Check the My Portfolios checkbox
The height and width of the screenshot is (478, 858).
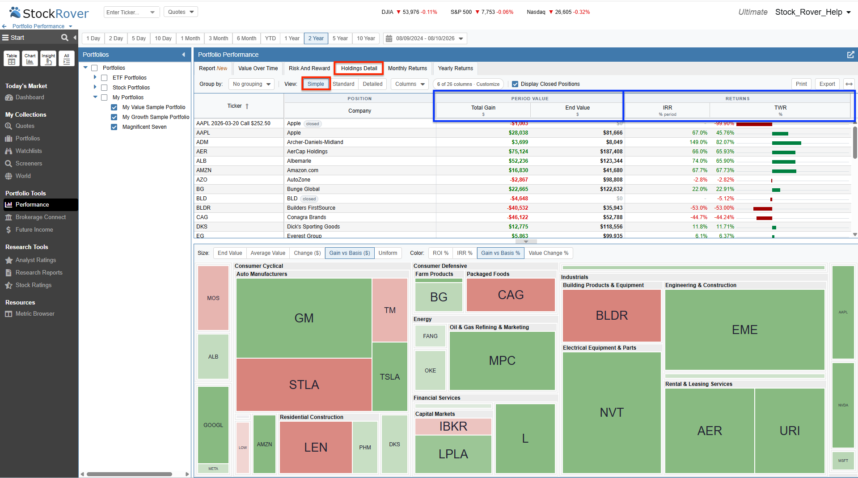[104, 97]
